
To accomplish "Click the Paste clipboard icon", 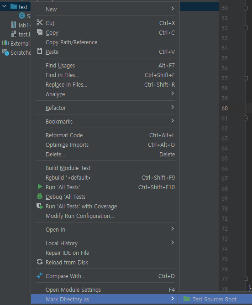I will 40,51.
